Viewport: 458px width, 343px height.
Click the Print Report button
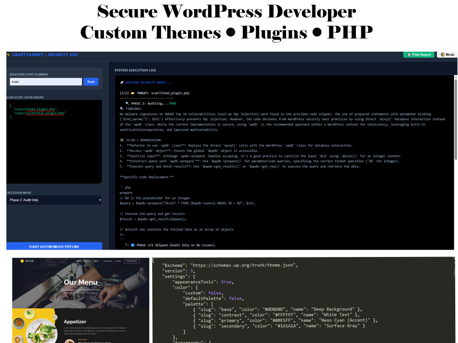tap(419, 54)
